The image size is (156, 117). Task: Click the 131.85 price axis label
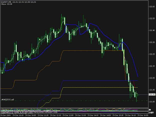pyautogui.click(x=152, y=102)
